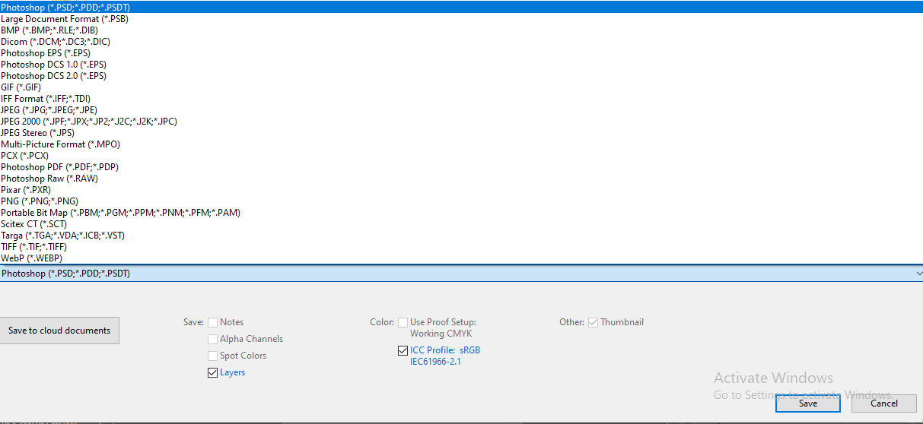This screenshot has width=923, height=424.
Task: Collapse the file format dropdown arrow
Action: click(x=918, y=273)
